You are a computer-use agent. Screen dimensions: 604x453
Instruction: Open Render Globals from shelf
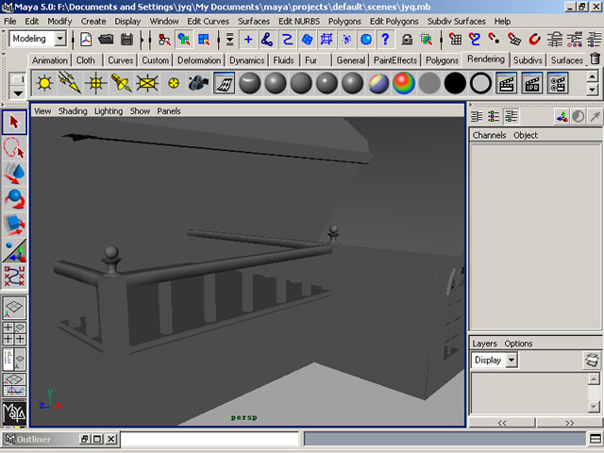coord(558,83)
